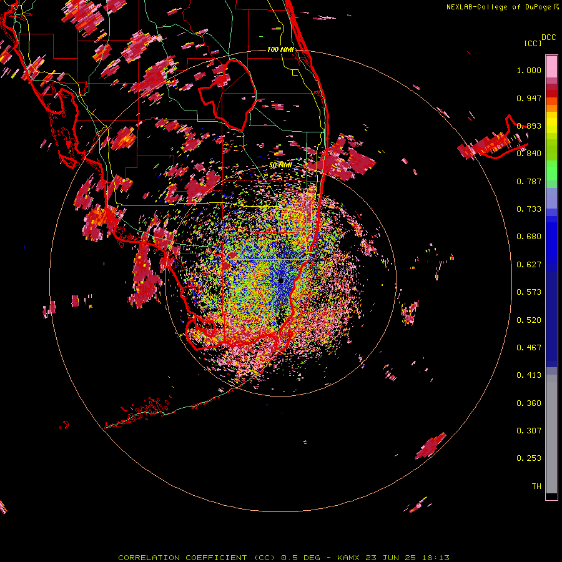Viewport: 562px width, 562px height.
Task: Click the TH threshold label
Action: pyautogui.click(x=536, y=486)
